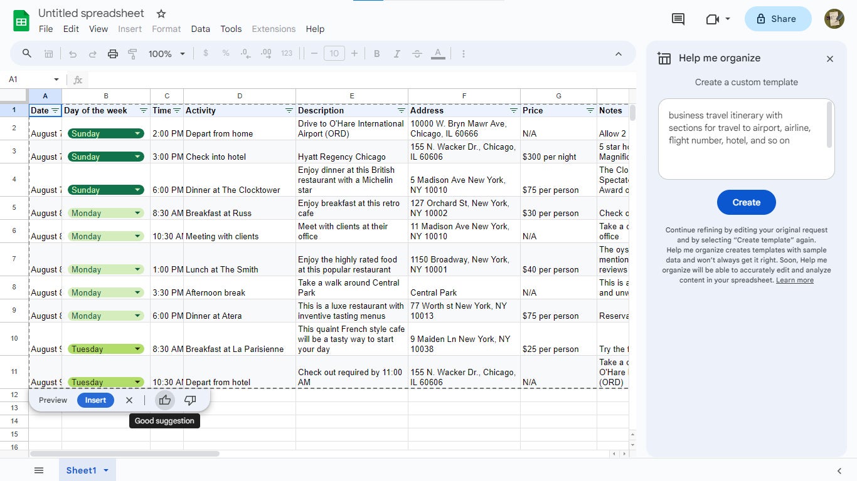Open the Data menu

tap(201, 29)
